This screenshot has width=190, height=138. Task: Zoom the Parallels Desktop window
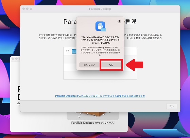[31, 9]
